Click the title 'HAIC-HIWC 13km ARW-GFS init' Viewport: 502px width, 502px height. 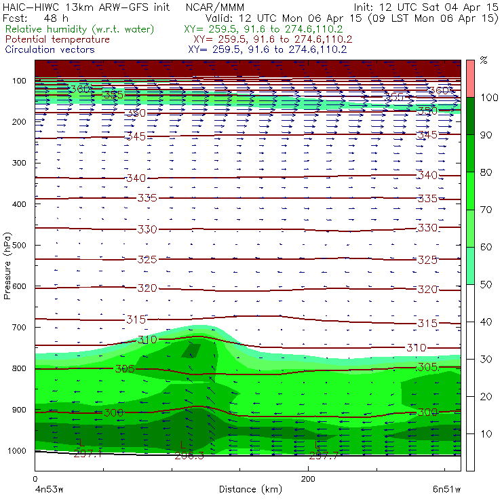(x=86, y=7)
